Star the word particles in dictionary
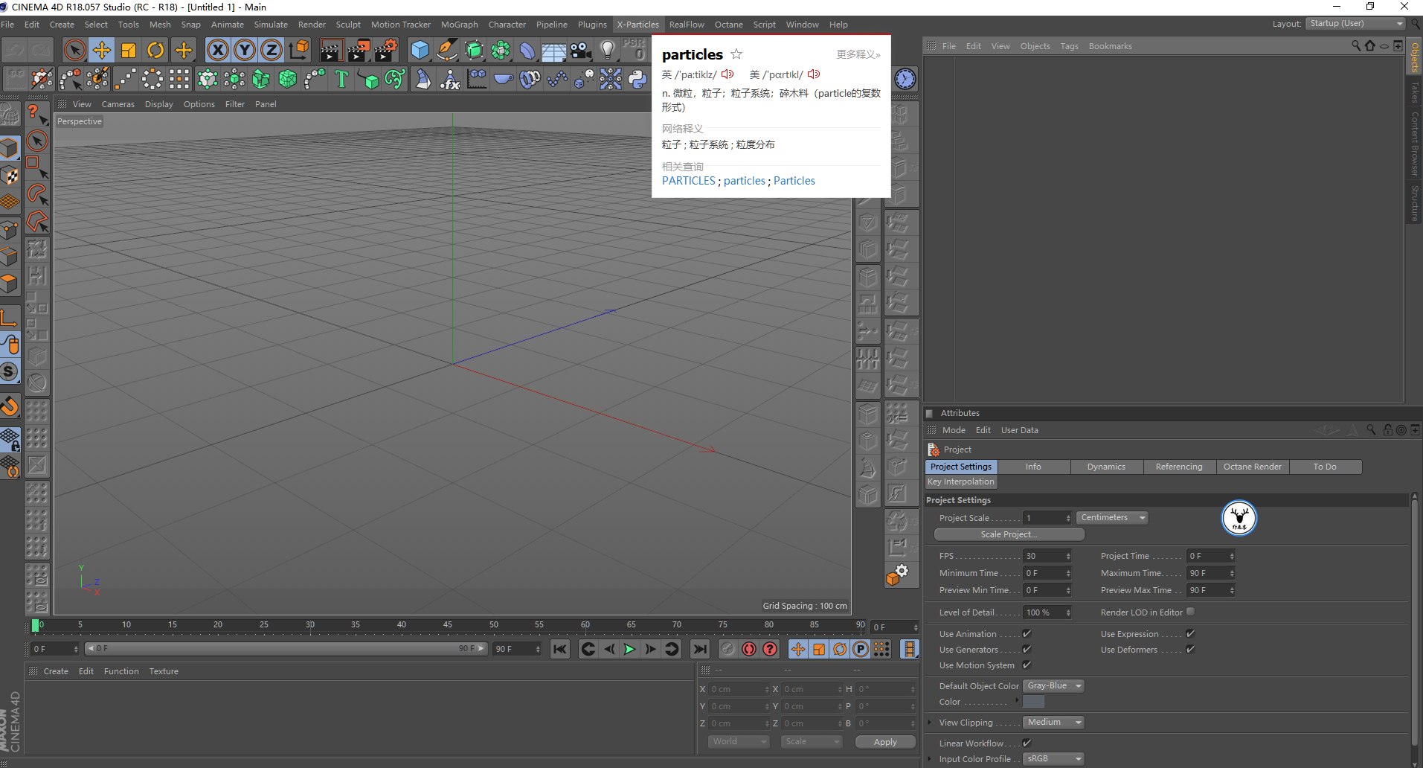The height and width of the screenshot is (768, 1423). [x=736, y=54]
